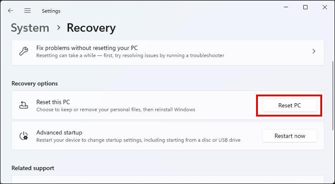Click the Restart now button
The image size is (335, 184).
[x=290, y=136]
